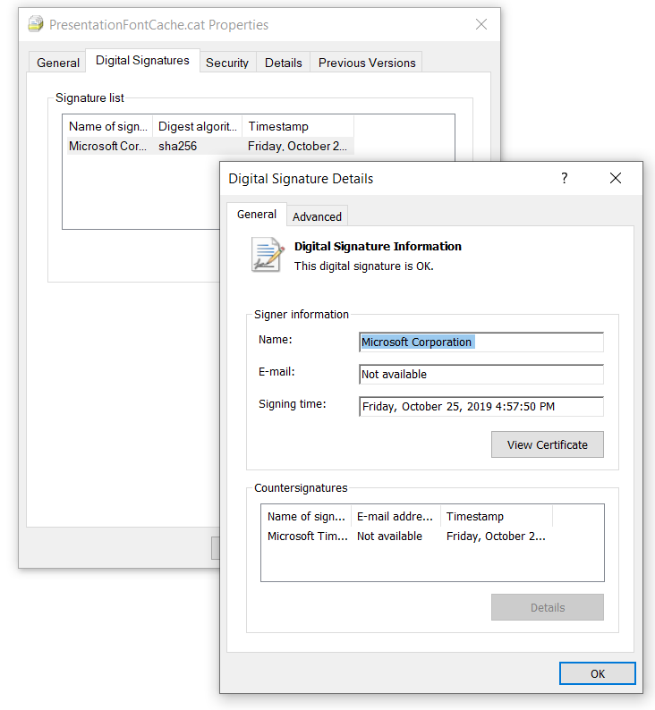Screen dimensions: 655x710
Task: Click 'This digital signature is OK.' text
Action: click(363, 266)
